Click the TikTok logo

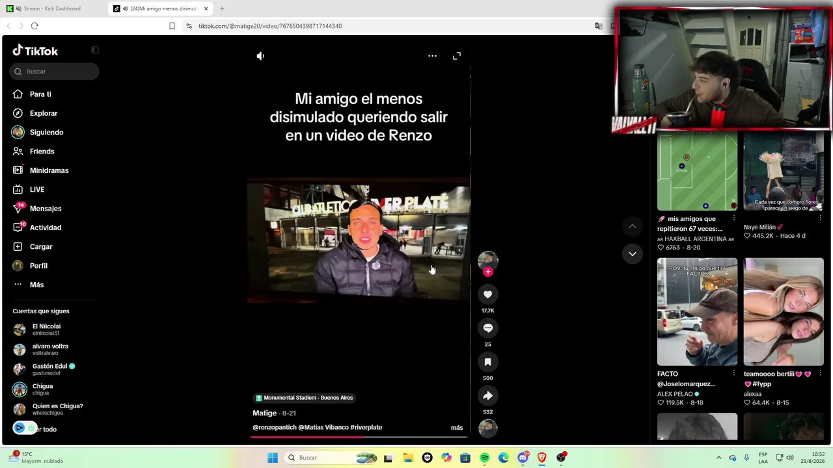[x=35, y=51]
